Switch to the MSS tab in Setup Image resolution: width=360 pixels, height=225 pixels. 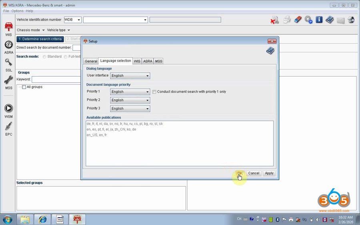tap(158, 61)
